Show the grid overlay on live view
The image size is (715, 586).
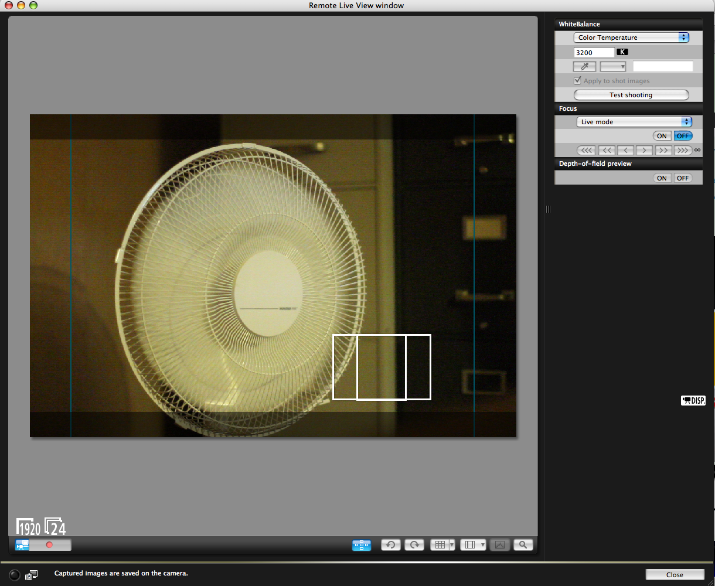tap(439, 545)
